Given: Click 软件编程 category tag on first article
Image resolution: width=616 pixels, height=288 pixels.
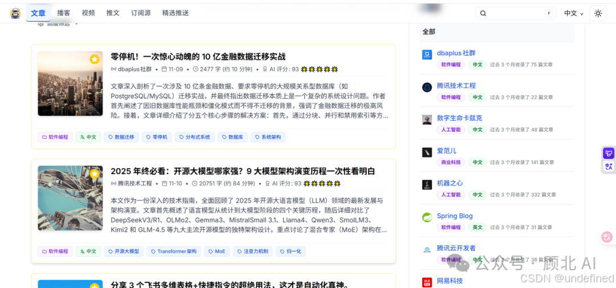Looking at the screenshot, I should [55, 137].
